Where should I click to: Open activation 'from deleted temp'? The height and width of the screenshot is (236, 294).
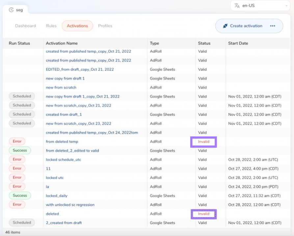point(62,141)
